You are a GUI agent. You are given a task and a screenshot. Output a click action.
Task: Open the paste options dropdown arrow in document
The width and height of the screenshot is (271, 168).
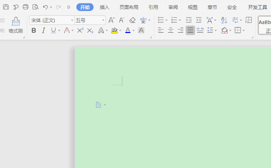click(105, 105)
